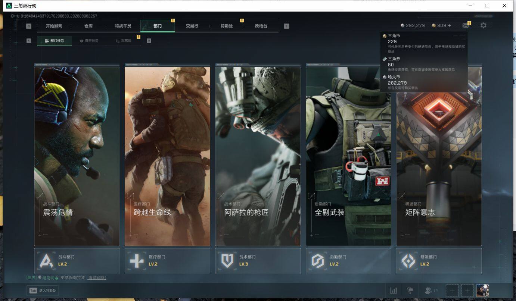Click the 进入特勤处 button

43,291
